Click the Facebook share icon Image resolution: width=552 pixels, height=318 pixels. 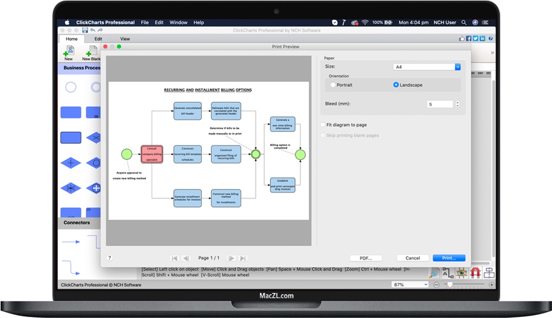point(469,39)
